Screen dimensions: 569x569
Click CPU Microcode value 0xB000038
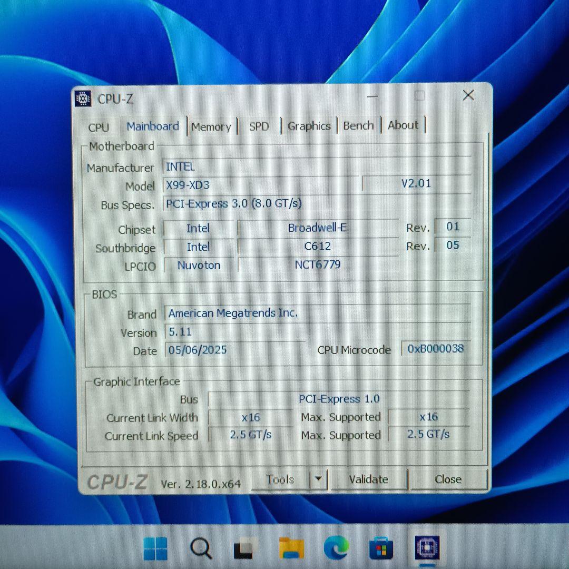436,349
